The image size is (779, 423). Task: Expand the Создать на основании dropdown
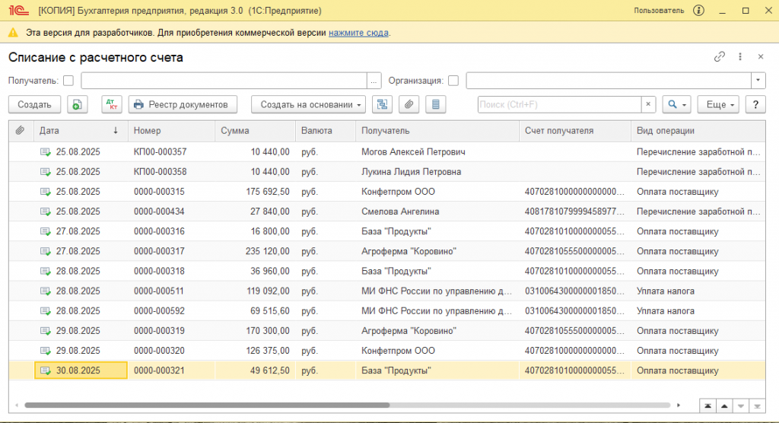pyautogui.click(x=309, y=104)
